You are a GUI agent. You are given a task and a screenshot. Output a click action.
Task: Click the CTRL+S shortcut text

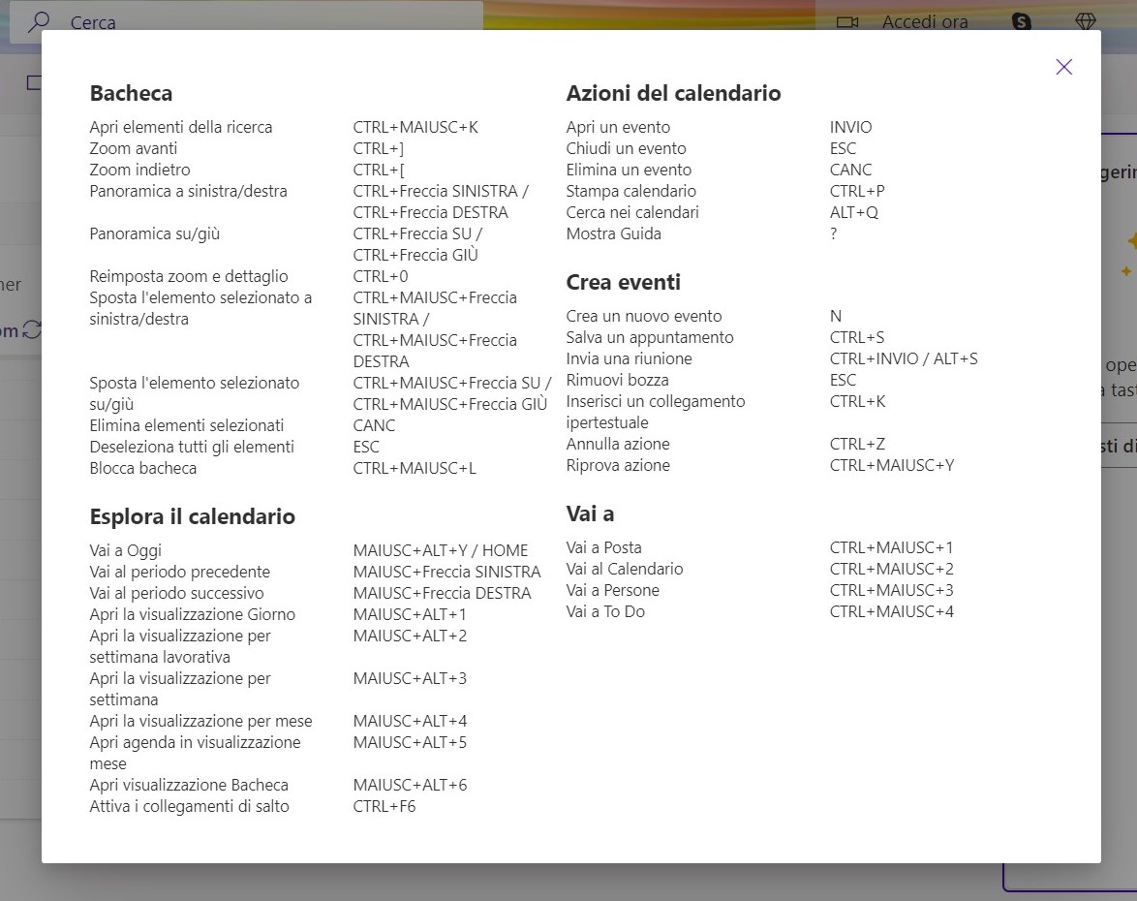point(857,337)
